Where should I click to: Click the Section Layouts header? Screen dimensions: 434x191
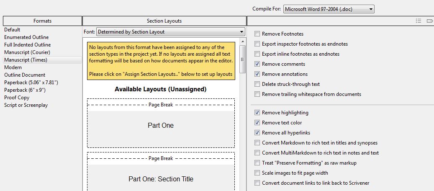point(164,21)
